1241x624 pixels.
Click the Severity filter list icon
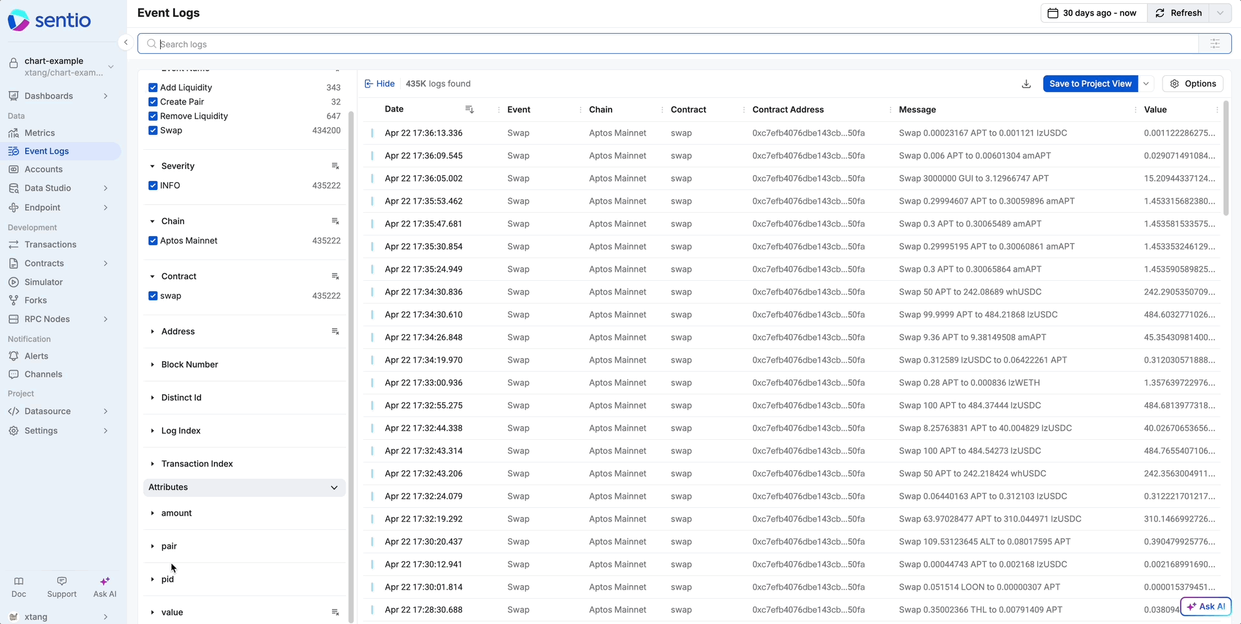click(x=335, y=166)
